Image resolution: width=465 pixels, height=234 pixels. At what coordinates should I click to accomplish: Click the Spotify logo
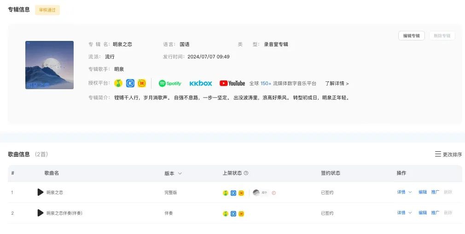[x=170, y=83]
